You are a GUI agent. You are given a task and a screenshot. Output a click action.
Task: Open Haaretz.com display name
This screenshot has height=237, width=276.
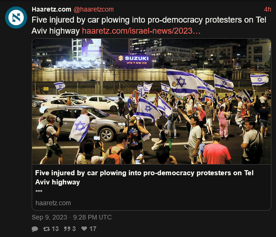pos(52,9)
